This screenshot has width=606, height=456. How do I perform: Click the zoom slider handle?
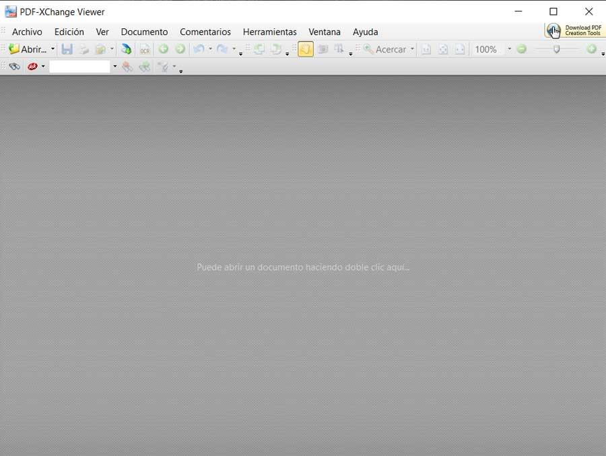pos(556,49)
